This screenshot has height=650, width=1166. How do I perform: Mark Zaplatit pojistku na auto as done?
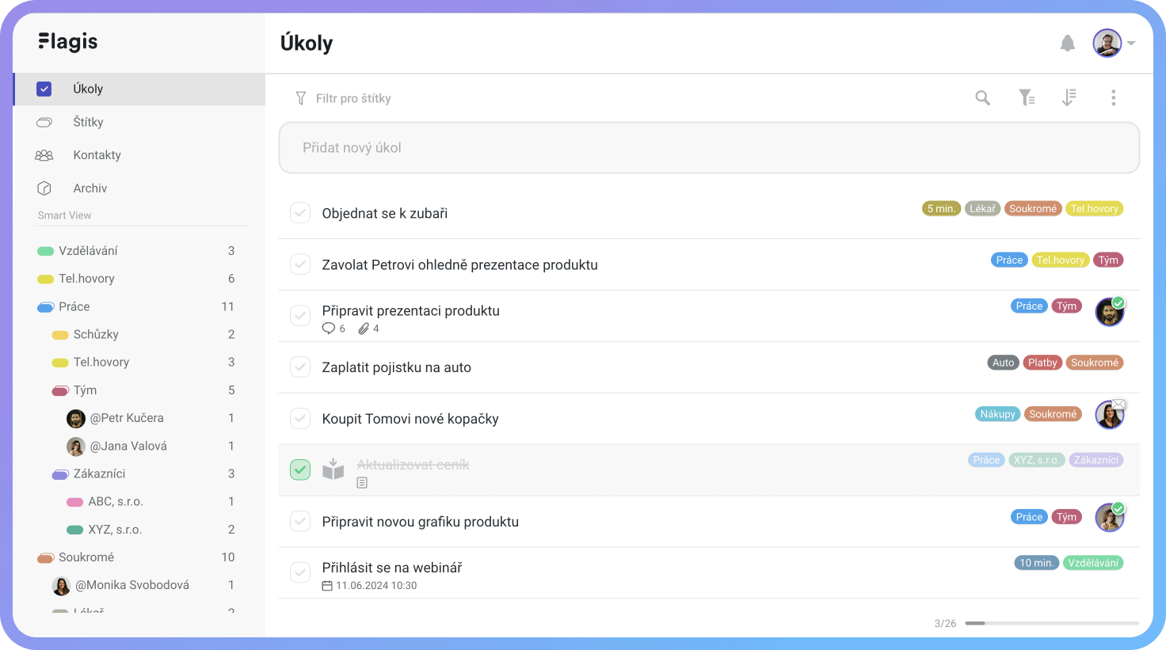(300, 367)
